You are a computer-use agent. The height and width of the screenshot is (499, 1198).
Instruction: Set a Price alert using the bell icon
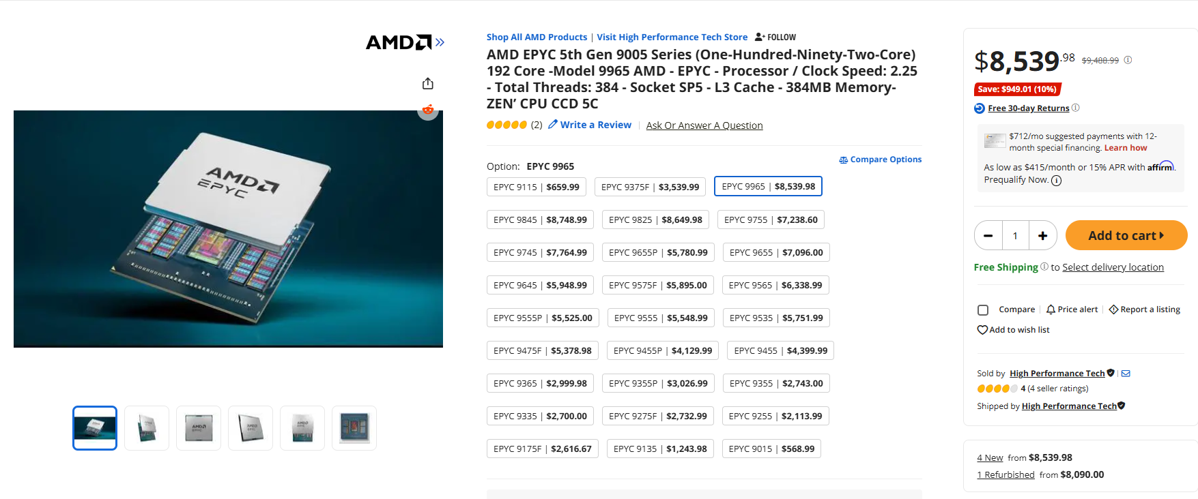(x=1050, y=309)
